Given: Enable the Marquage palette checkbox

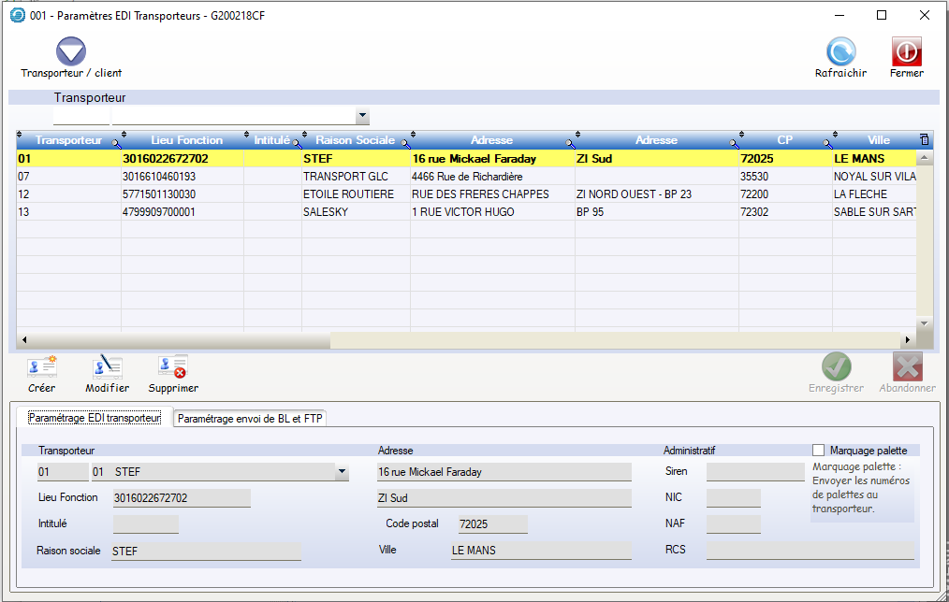Looking at the screenshot, I should point(819,451).
